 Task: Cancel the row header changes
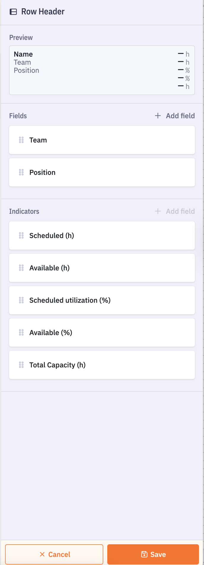(x=54, y=554)
